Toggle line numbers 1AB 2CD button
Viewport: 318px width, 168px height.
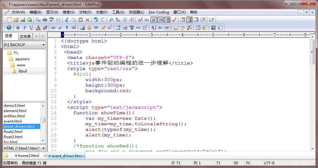coord(167,20)
